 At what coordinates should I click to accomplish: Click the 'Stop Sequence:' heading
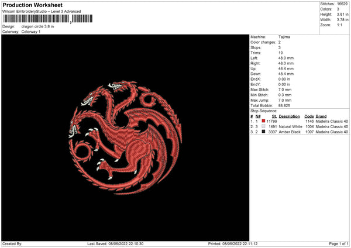click(x=264, y=111)
